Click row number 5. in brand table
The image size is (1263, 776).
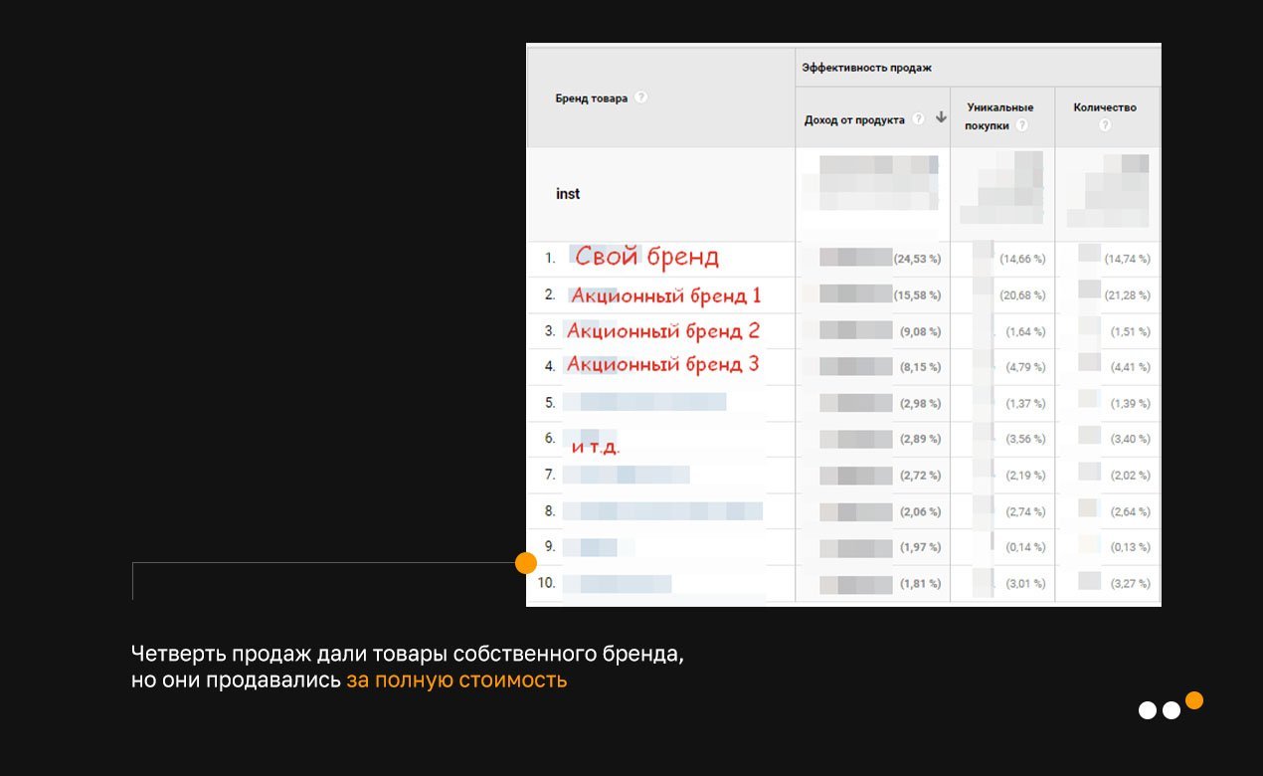click(550, 403)
